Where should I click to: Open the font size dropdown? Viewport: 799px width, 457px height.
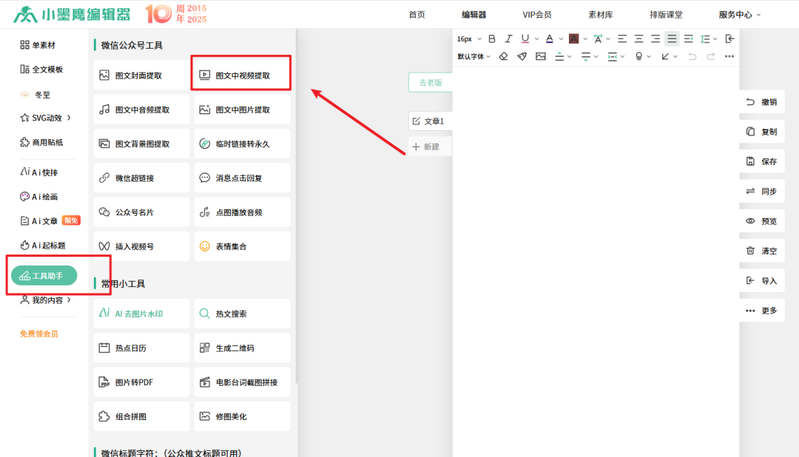pyautogui.click(x=467, y=38)
